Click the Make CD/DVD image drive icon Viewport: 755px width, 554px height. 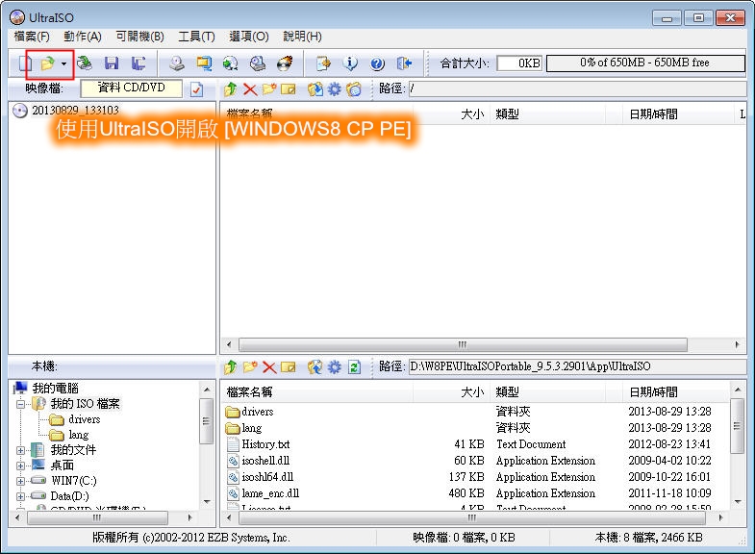[x=177, y=63]
